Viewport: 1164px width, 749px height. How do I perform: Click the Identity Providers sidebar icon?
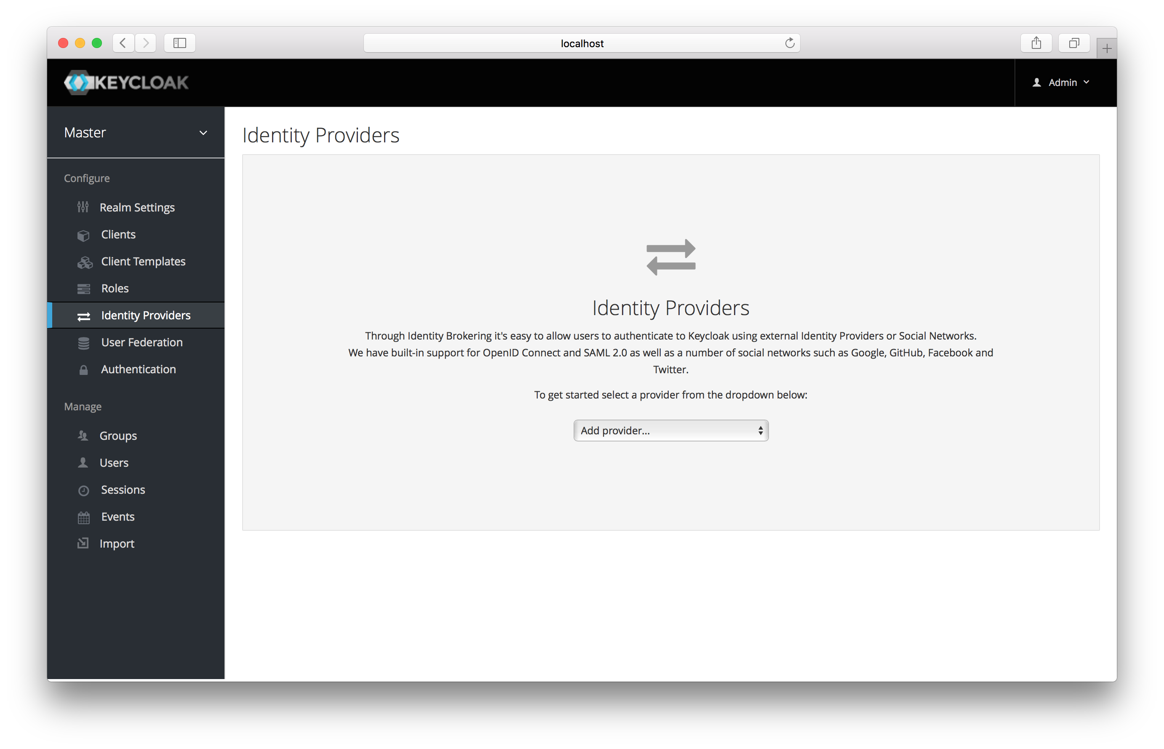pos(82,316)
